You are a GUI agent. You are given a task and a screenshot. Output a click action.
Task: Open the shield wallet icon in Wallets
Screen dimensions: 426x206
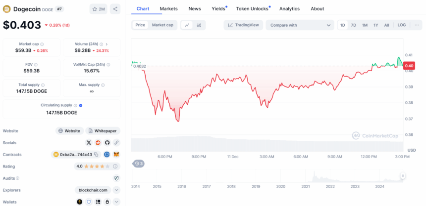[x=89, y=202]
